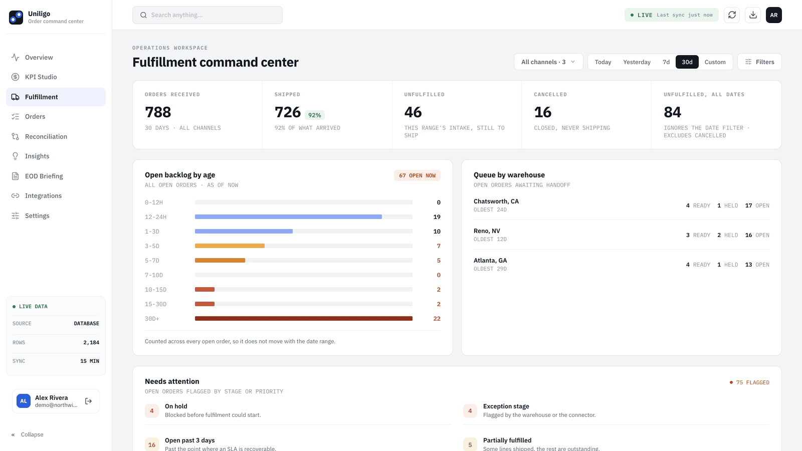Focus the Search anything field
The width and height of the screenshot is (802, 451).
click(208, 15)
